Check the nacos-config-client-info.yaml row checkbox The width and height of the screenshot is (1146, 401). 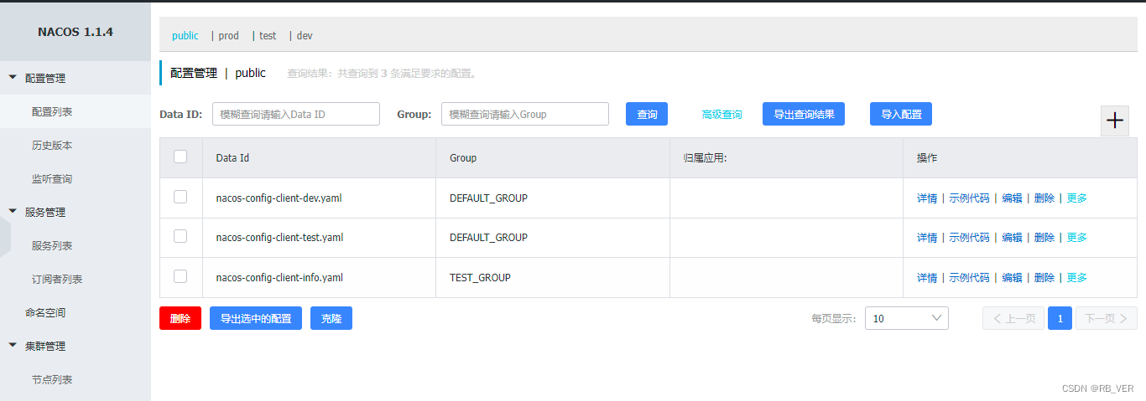[180, 276]
